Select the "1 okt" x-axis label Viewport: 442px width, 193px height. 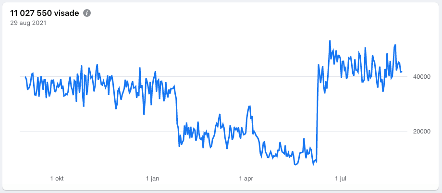tap(57, 179)
